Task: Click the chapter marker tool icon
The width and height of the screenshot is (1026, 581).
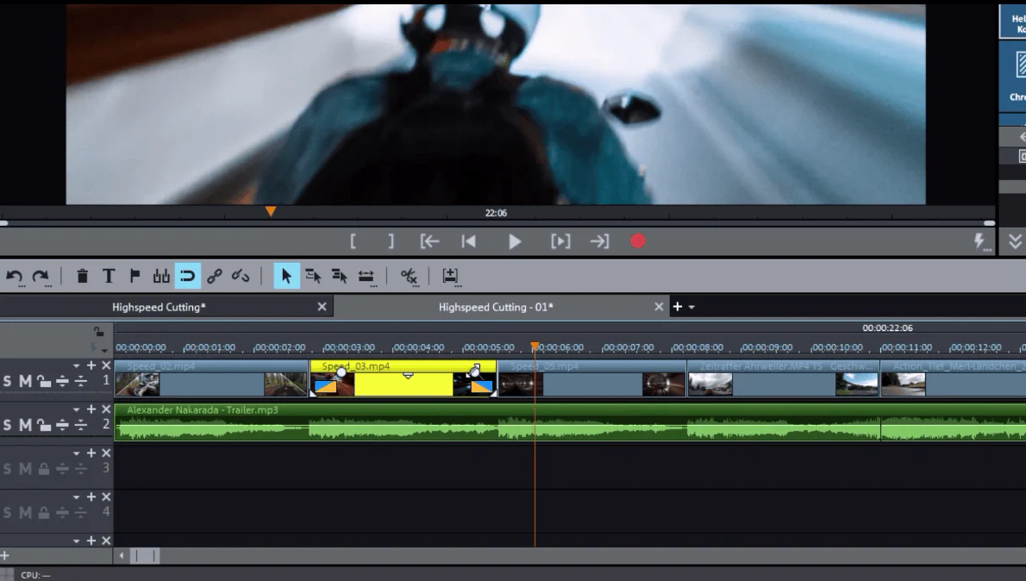Action: point(161,276)
